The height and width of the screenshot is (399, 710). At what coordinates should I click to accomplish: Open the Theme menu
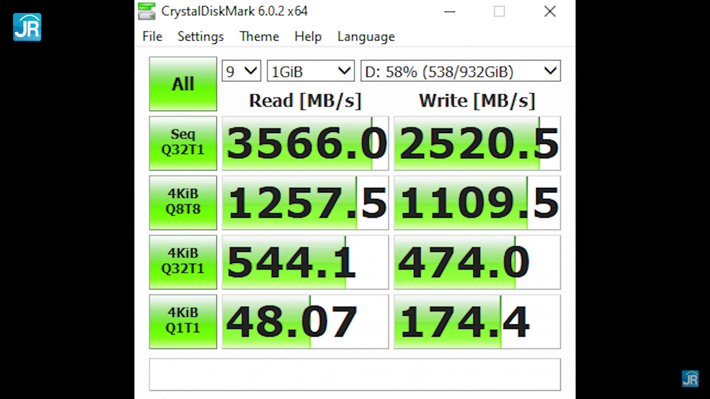pos(259,37)
